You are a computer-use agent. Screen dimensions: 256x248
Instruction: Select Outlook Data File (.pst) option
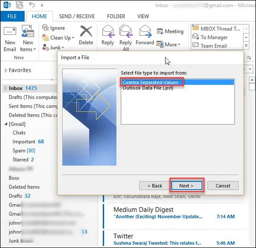pos(148,88)
